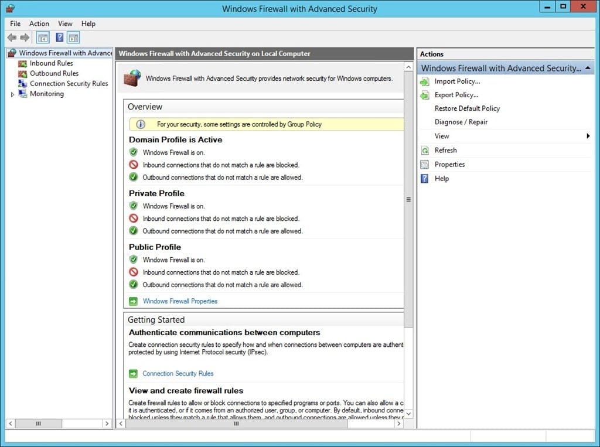Image resolution: width=600 pixels, height=447 pixels.
Task: Click the Domain Profile inbound blocked icon
Action: [x=133, y=165]
